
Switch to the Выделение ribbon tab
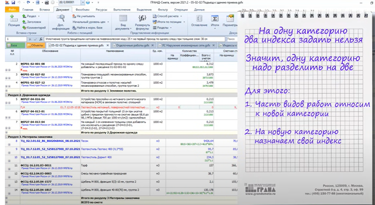(x=144, y=9)
